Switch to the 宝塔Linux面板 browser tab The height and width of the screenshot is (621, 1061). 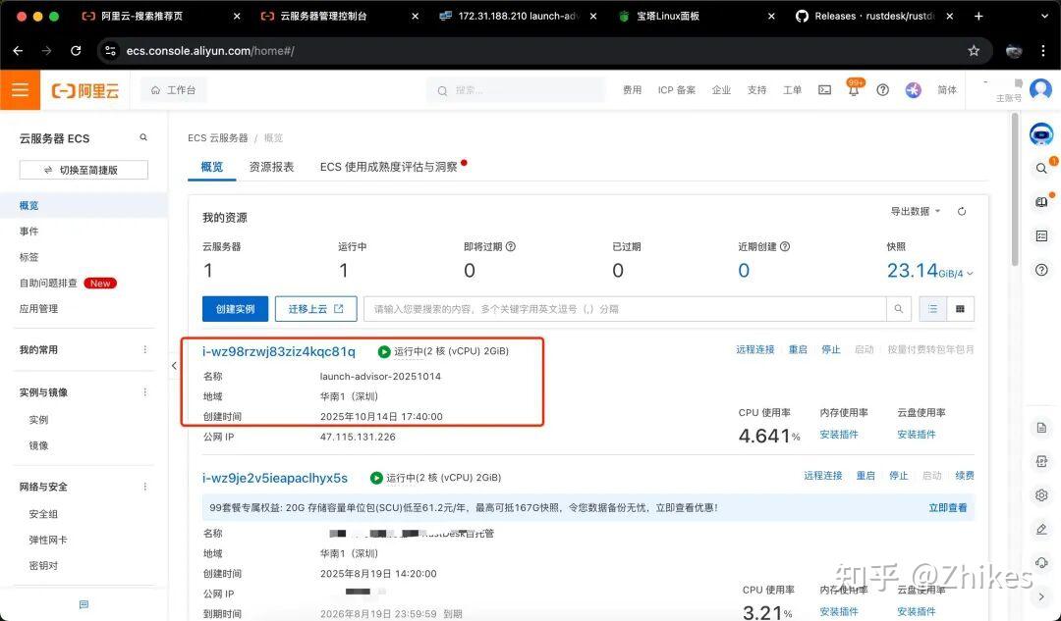695,17
